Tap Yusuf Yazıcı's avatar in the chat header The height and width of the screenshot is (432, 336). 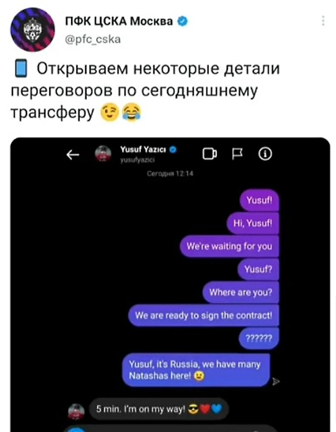(103, 154)
